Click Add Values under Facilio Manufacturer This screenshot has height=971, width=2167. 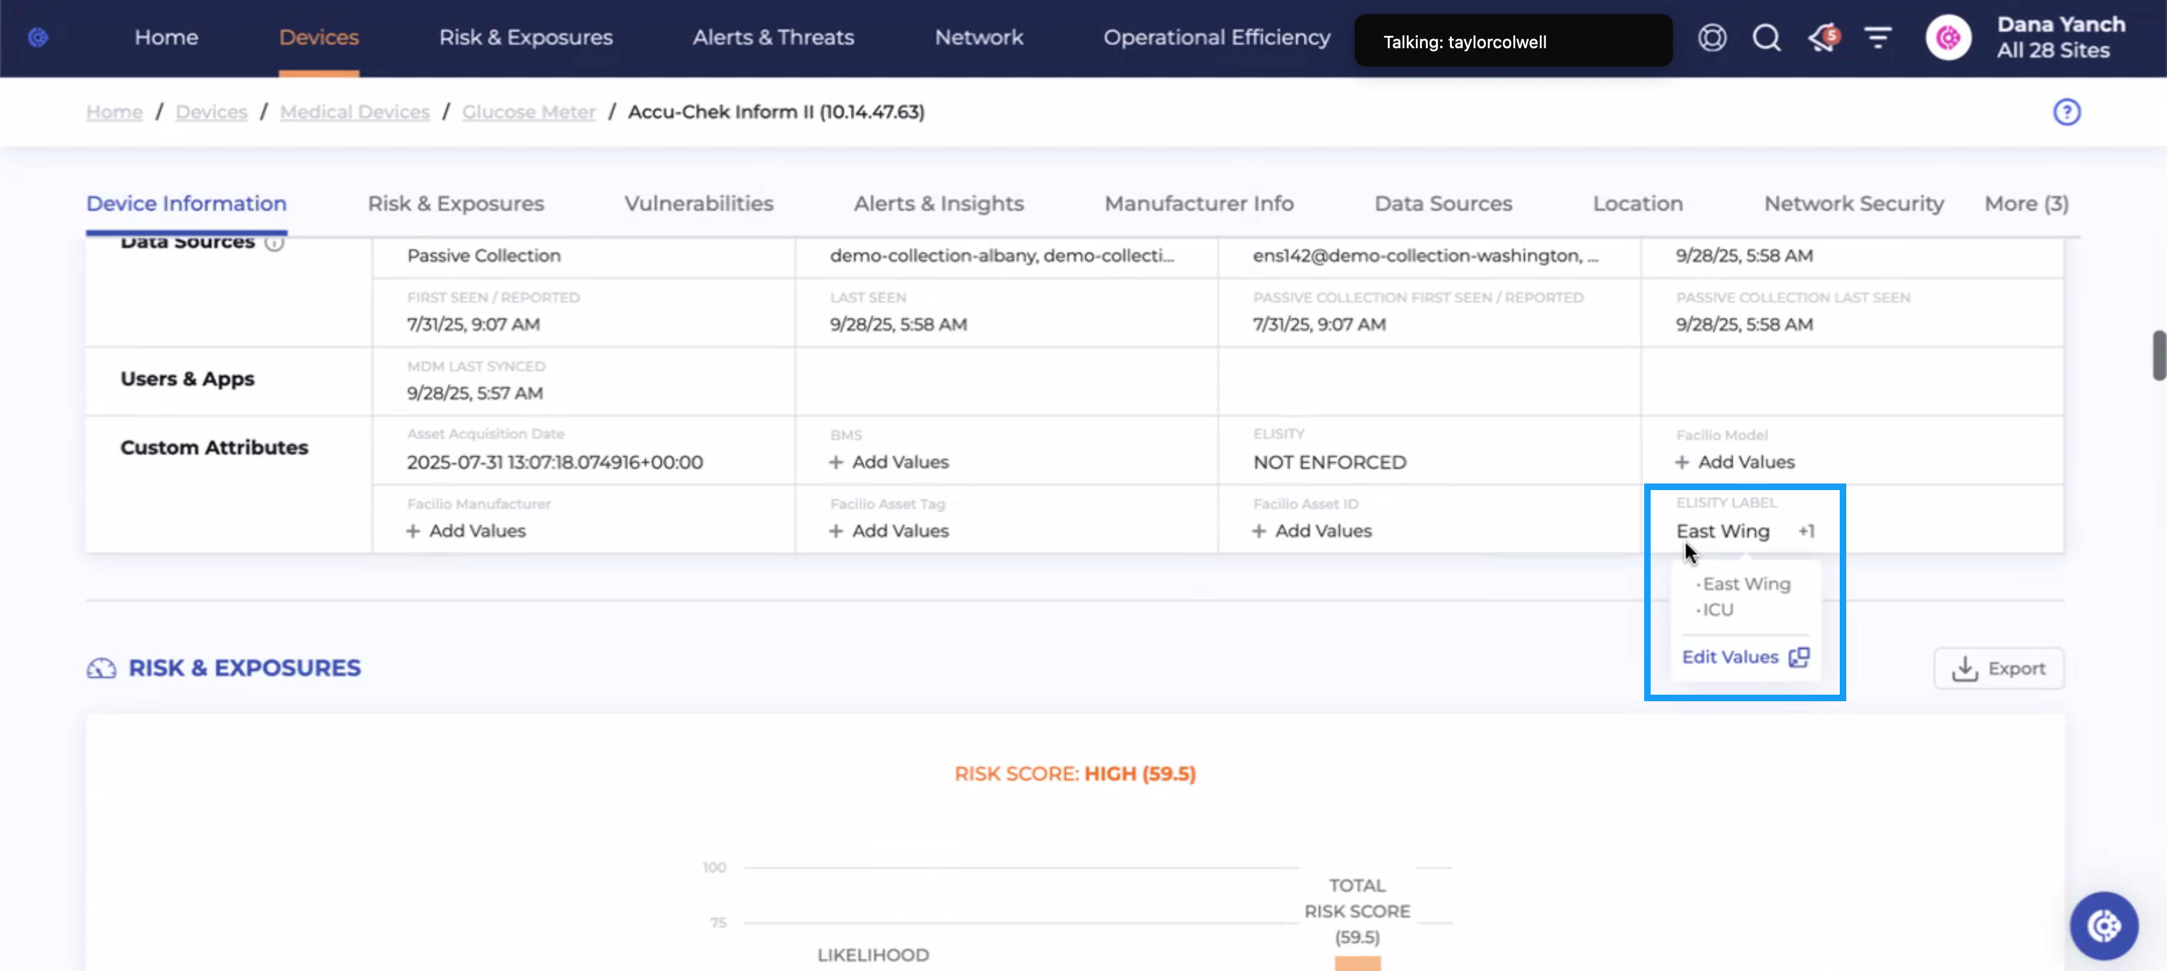coord(478,531)
